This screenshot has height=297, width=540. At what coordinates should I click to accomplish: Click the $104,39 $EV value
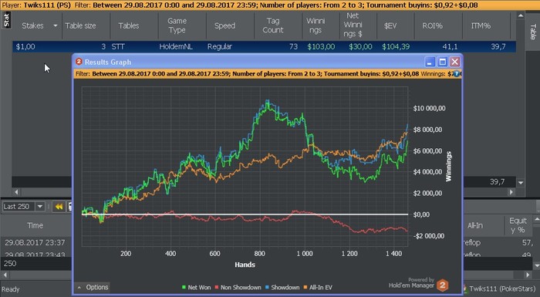tap(396, 46)
